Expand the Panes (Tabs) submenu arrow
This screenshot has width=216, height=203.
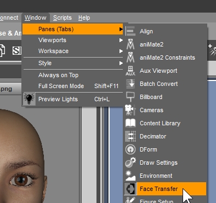(x=121, y=29)
